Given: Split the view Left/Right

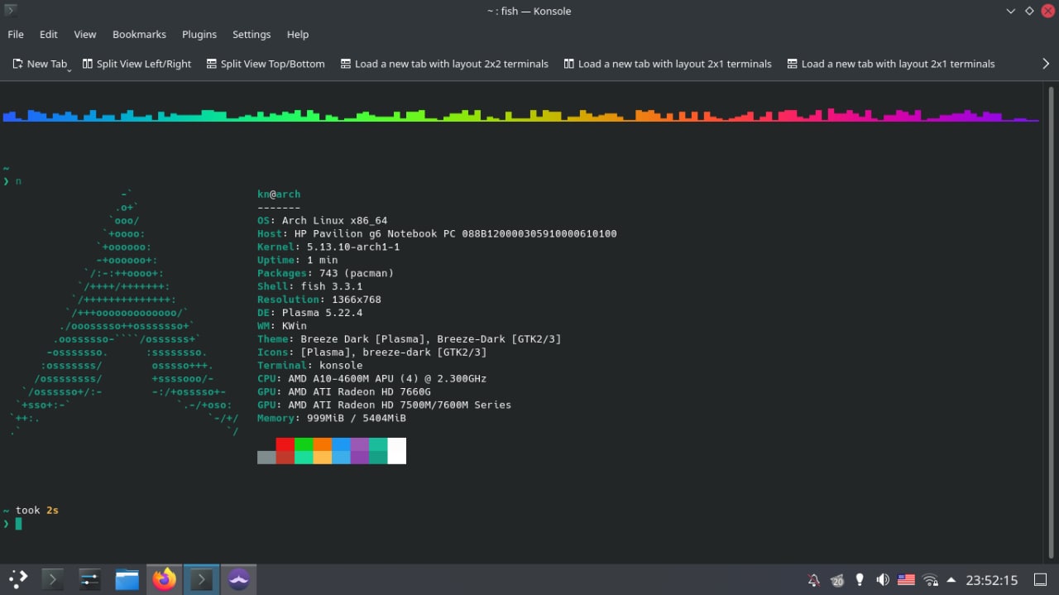Looking at the screenshot, I should coord(137,64).
